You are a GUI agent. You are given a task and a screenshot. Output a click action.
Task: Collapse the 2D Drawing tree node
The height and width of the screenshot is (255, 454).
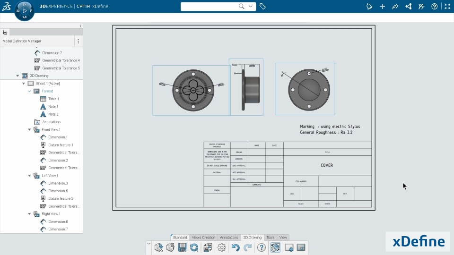[x=17, y=76]
